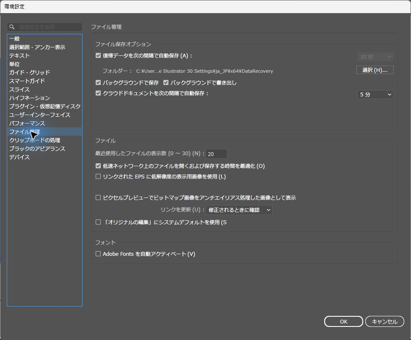Screen dimensions: 411x340
Task: Open 選択範囲・アンカー表示 category
Action: [x=44, y=47]
